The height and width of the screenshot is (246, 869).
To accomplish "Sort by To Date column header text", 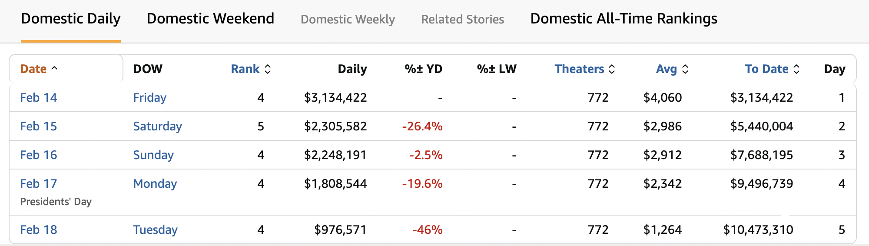I will click(766, 69).
